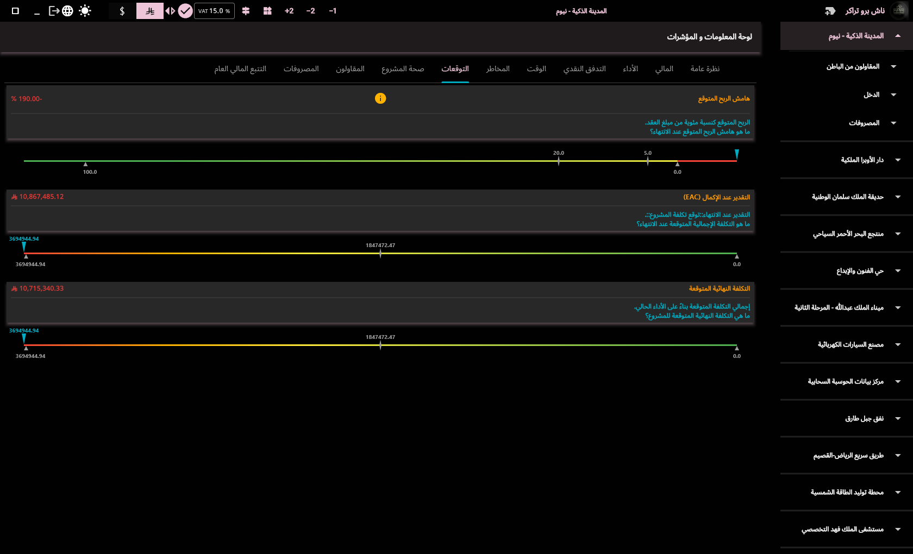Open the المخاطر tab

pyautogui.click(x=498, y=69)
